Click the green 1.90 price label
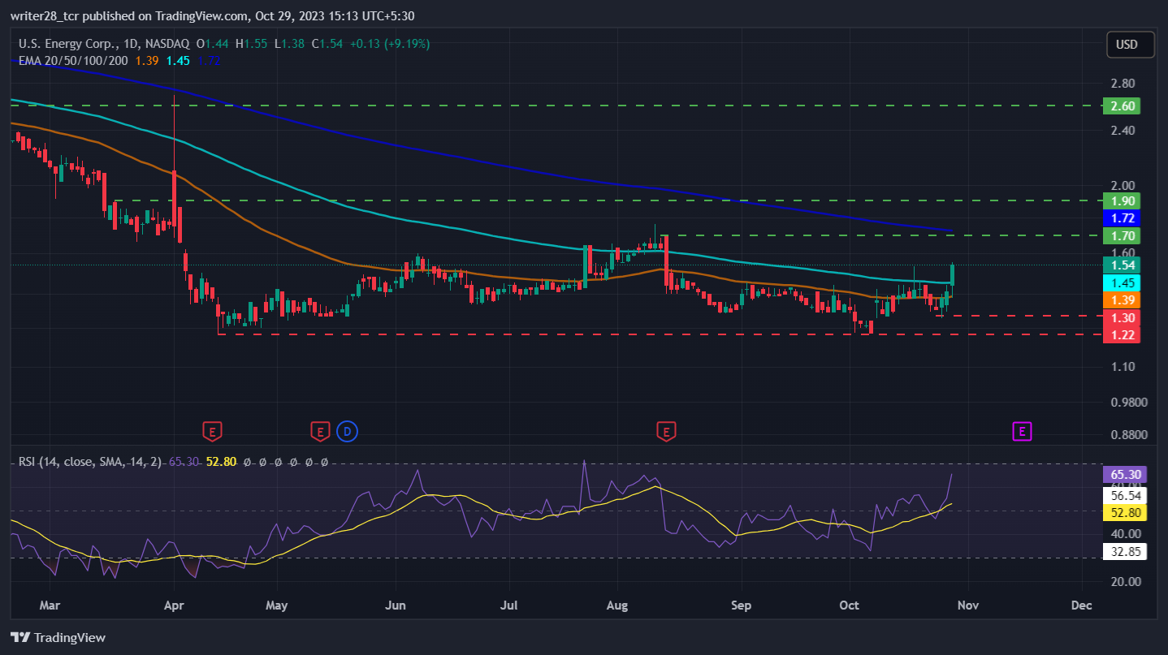1168x655 pixels. [1122, 200]
